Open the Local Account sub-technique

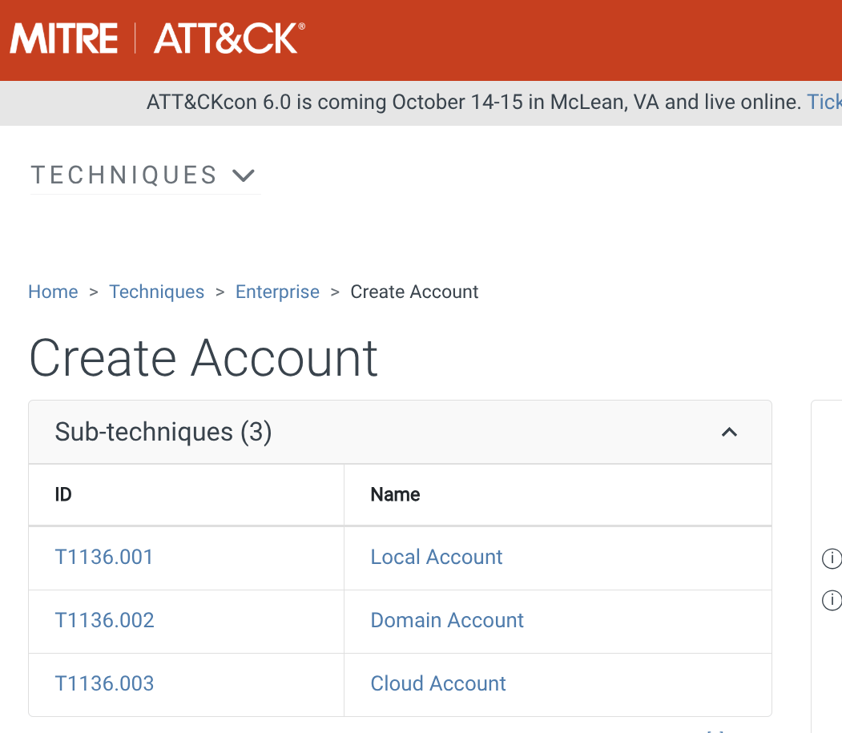[437, 557]
